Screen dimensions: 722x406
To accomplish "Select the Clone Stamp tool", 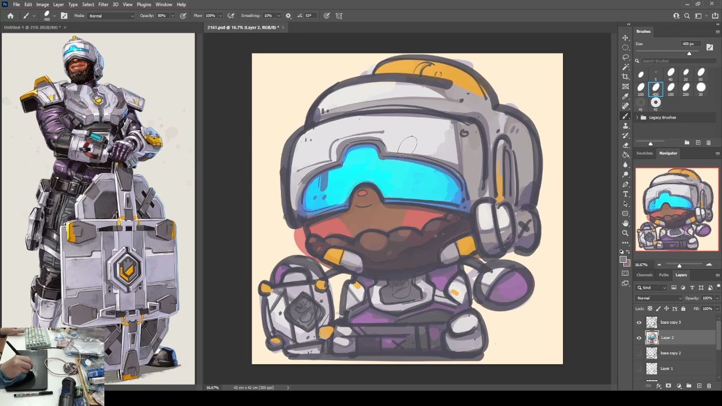I will tap(625, 126).
